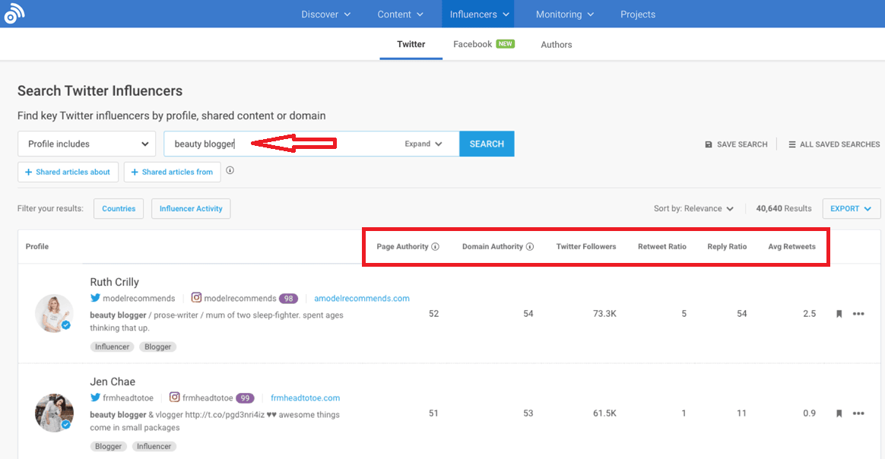Open the Discover menu
The height and width of the screenshot is (459, 885).
click(x=325, y=14)
